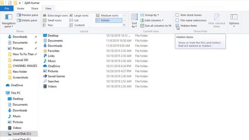This screenshot has width=249, height=140.
Task: Open New folder in sidebar
Action: pos(20,72)
